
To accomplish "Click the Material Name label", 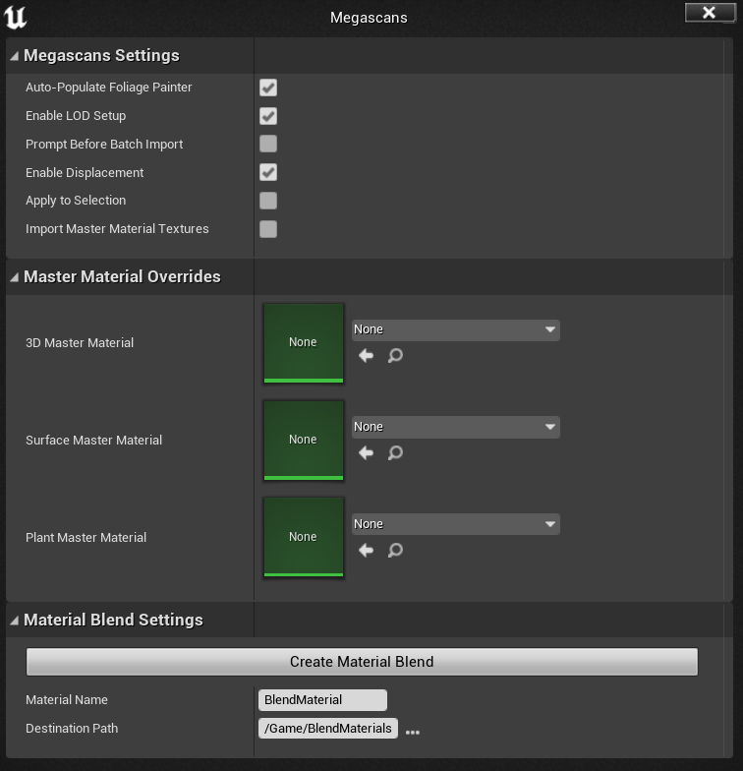I will (67, 700).
